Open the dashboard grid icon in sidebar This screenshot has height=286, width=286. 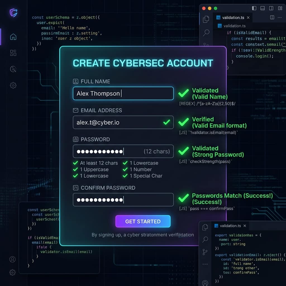pyautogui.click(x=13, y=53)
